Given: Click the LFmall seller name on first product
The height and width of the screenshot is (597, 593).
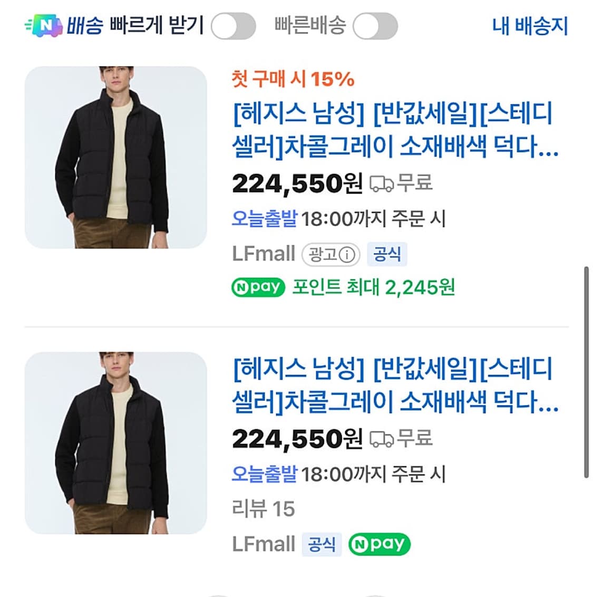Looking at the screenshot, I should point(264,254).
